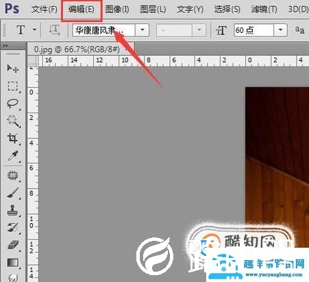Screen dimensions: 309x282
Task: Open the 图层(L) menu
Action: pos(153,10)
